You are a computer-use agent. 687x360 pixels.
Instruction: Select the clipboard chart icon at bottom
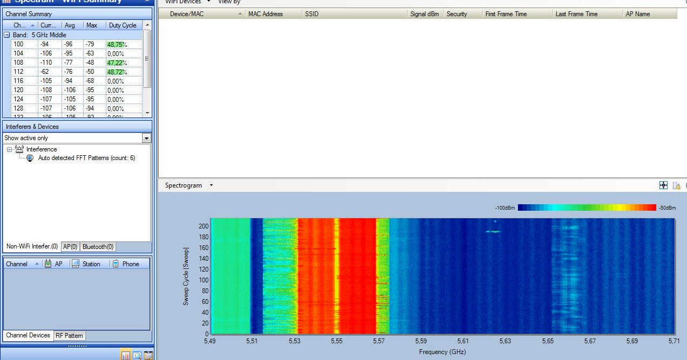(148, 355)
